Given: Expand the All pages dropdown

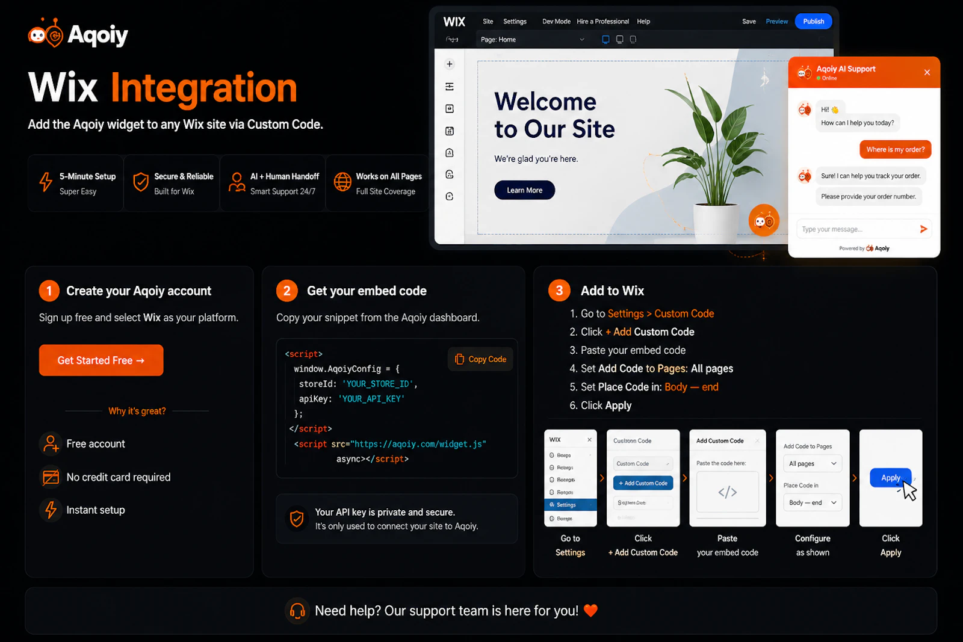Looking at the screenshot, I should point(812,463).
